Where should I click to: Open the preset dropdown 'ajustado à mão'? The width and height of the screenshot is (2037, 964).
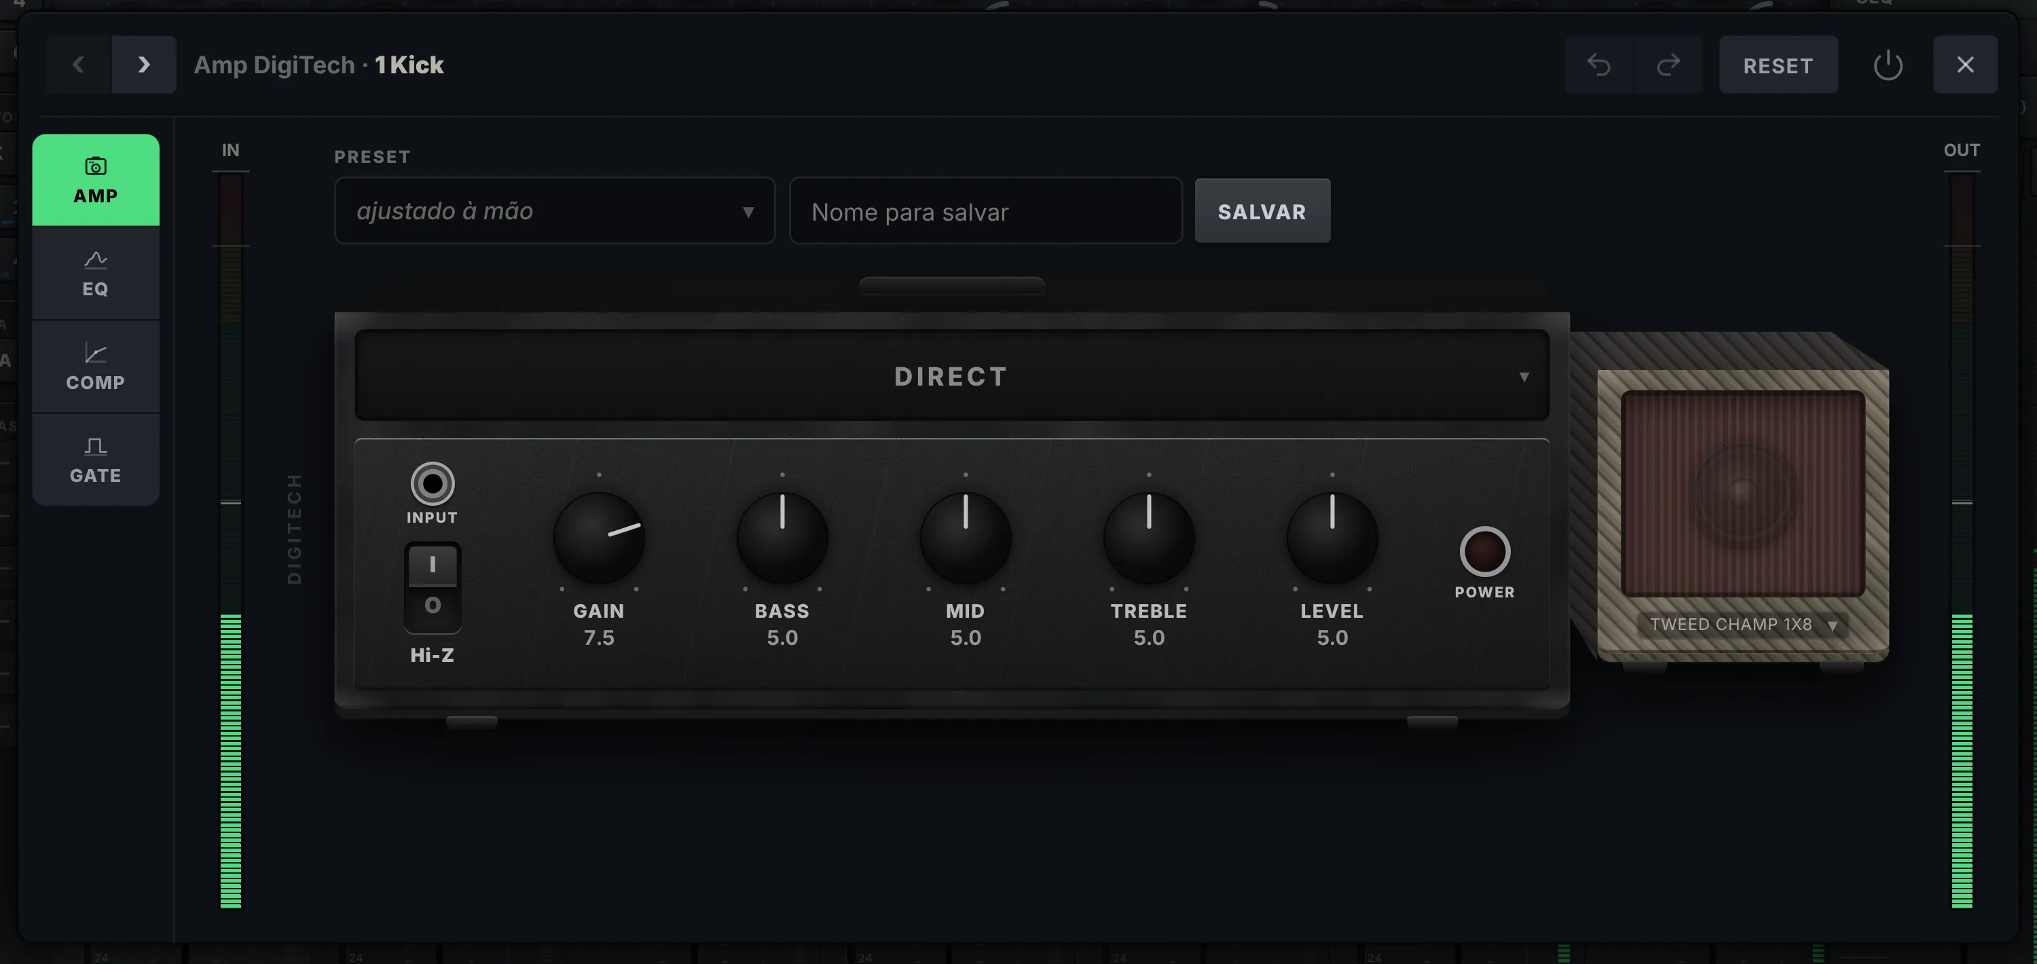554,211
